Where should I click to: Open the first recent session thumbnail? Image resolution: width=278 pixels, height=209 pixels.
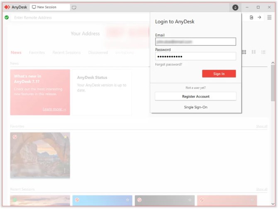[x=40, y=201]
